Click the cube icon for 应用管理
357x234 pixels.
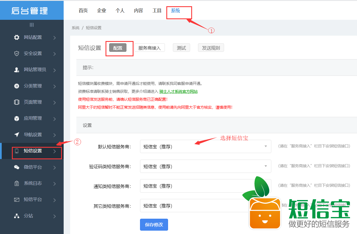point(17,118)
